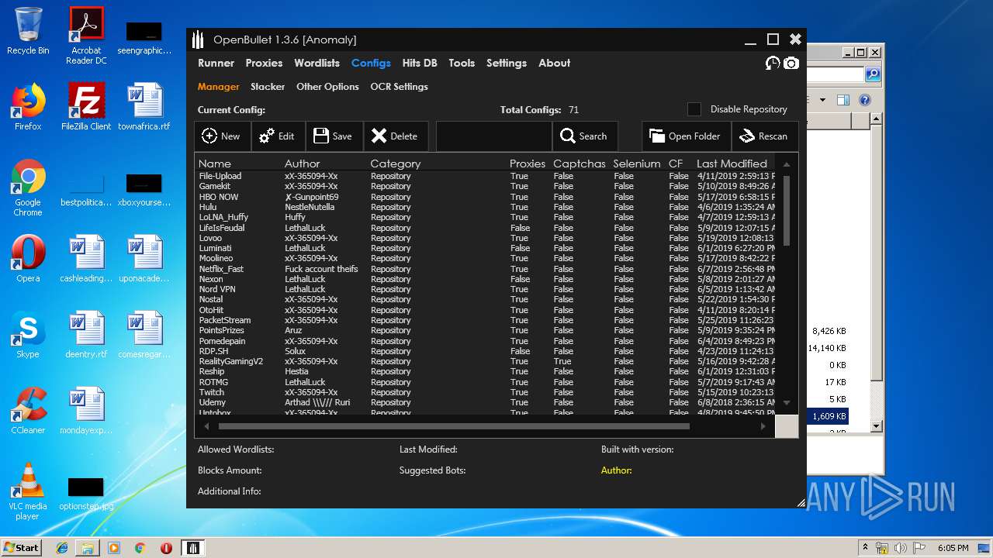Switch to the Proxies tab
Screen dimensions: 993x558
[x=264, y=63]
